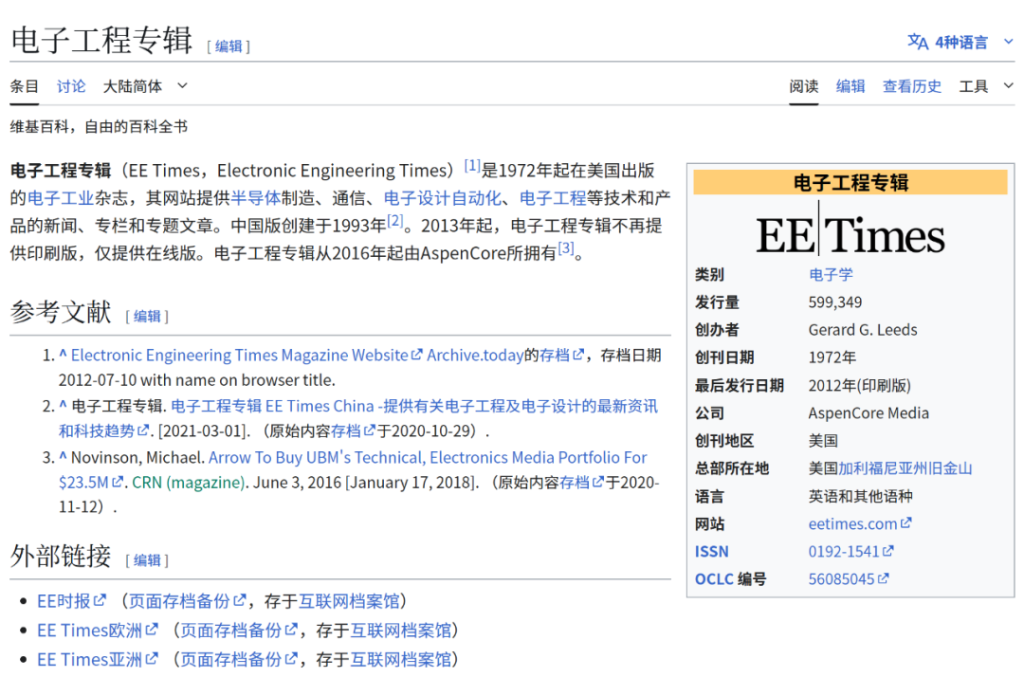Click 编辑 link next to page title
This screenshot has width=1024, height=677.
click(x=229, y=46)
